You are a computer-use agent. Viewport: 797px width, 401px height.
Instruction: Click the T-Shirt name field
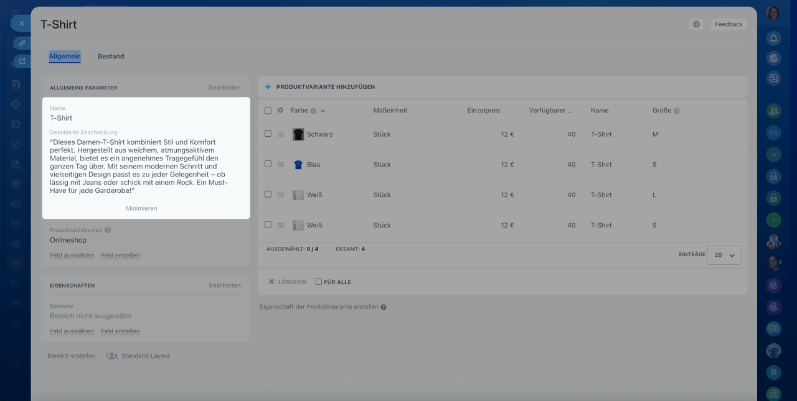[x=61, y=118]
